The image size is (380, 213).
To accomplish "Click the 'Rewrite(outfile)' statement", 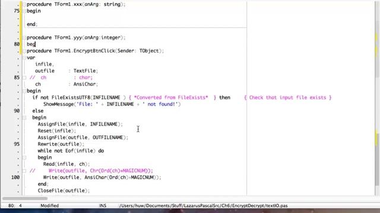I will click(61, 144).
